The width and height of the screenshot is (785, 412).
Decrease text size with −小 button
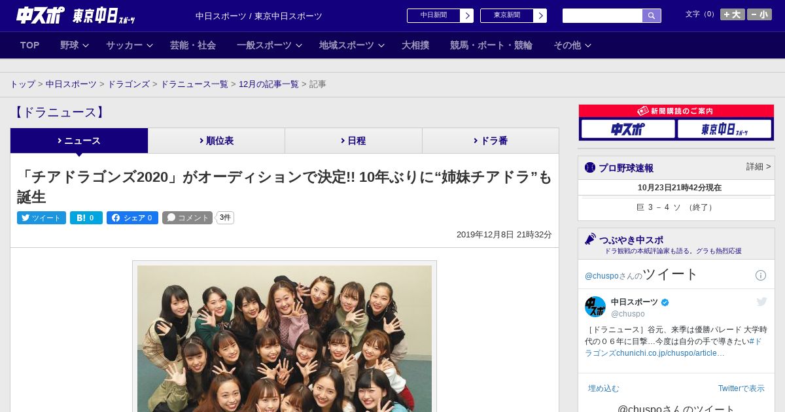point(759,14)
